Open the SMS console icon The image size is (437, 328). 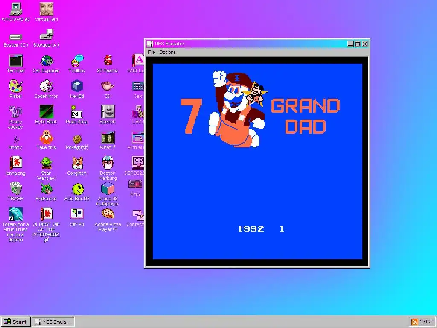click(x=135, y=184)
